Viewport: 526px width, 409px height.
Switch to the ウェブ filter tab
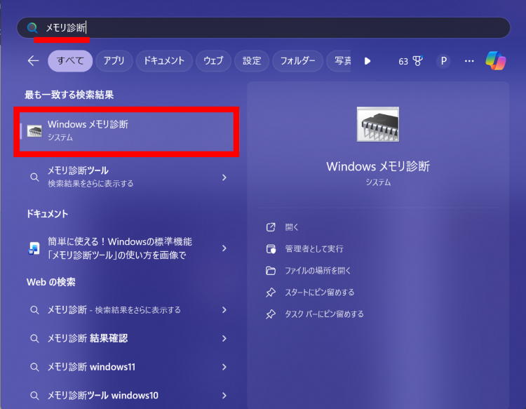[213, 61]
